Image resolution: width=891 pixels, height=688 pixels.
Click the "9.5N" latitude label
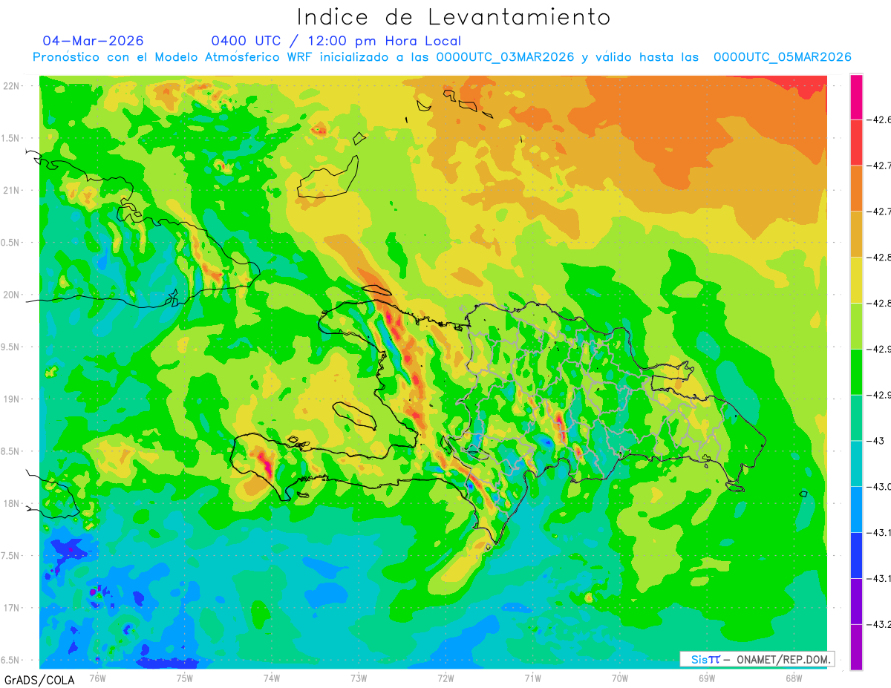(x=11, y=347)
